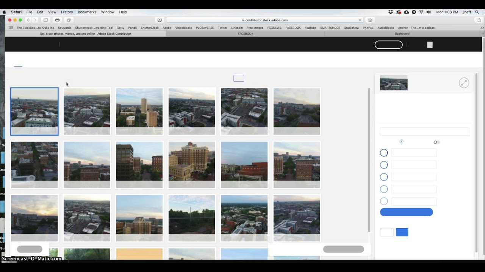
Task: Select the sunset clouds thumbnail
Action: [x=34, y=218]
